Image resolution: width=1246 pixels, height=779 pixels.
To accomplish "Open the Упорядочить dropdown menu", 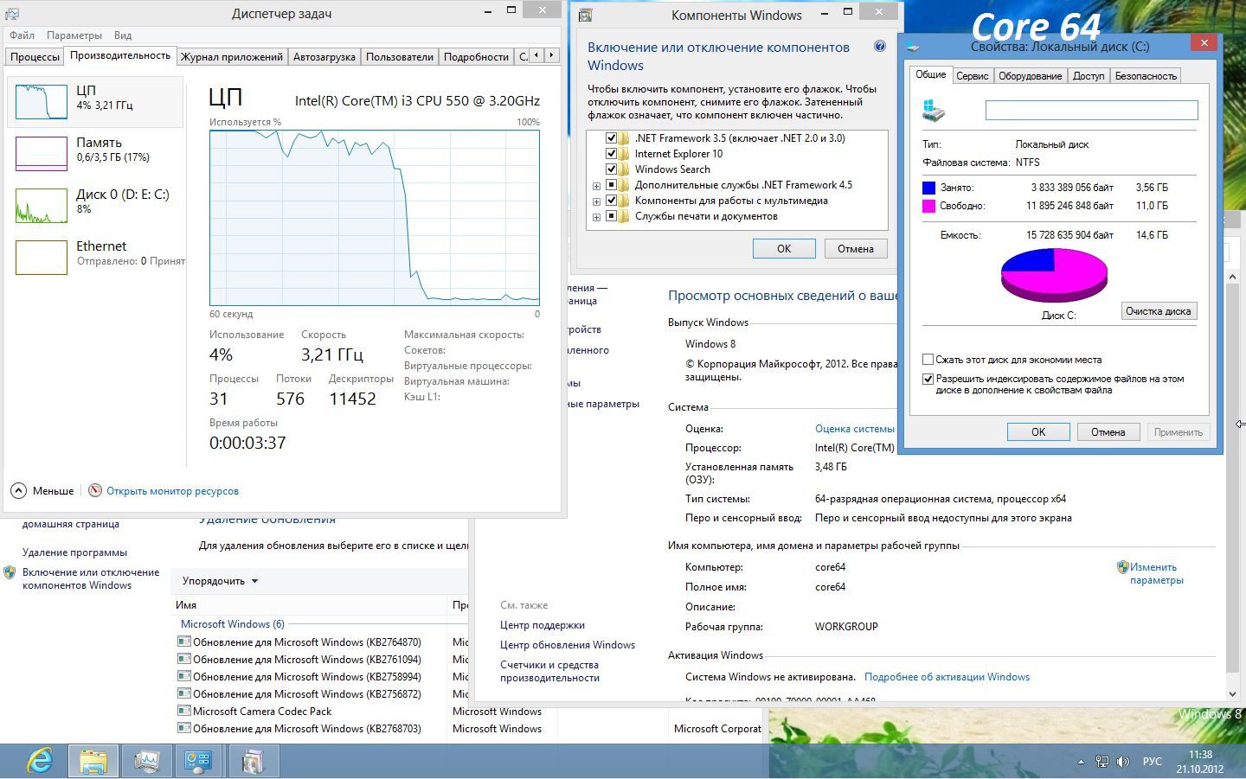I will point(220,581).
